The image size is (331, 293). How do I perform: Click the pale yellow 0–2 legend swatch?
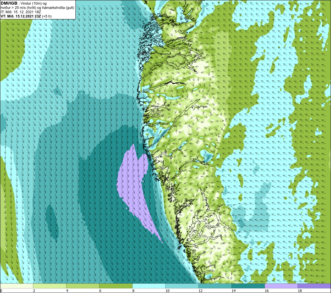(17, 286)
